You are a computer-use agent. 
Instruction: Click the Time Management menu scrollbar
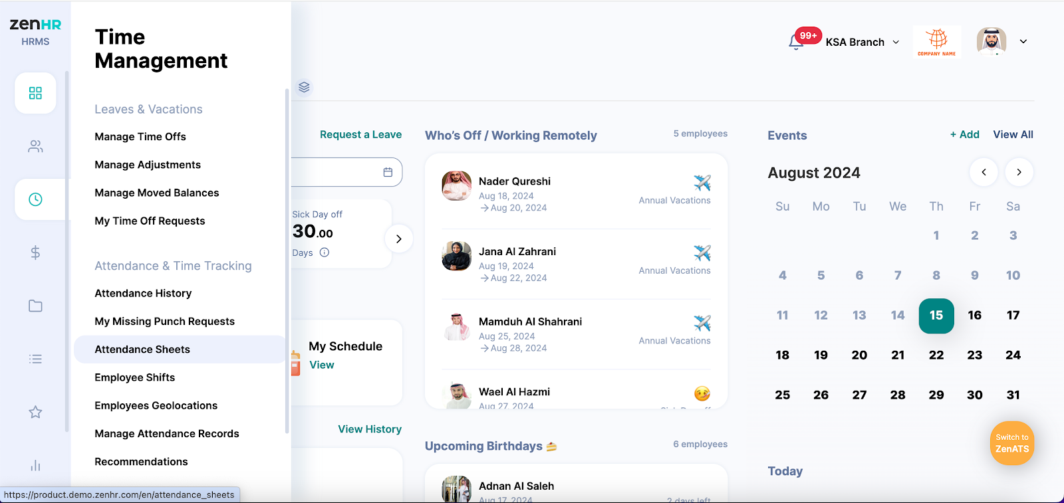pyautogui.click(x=287, y=261)
